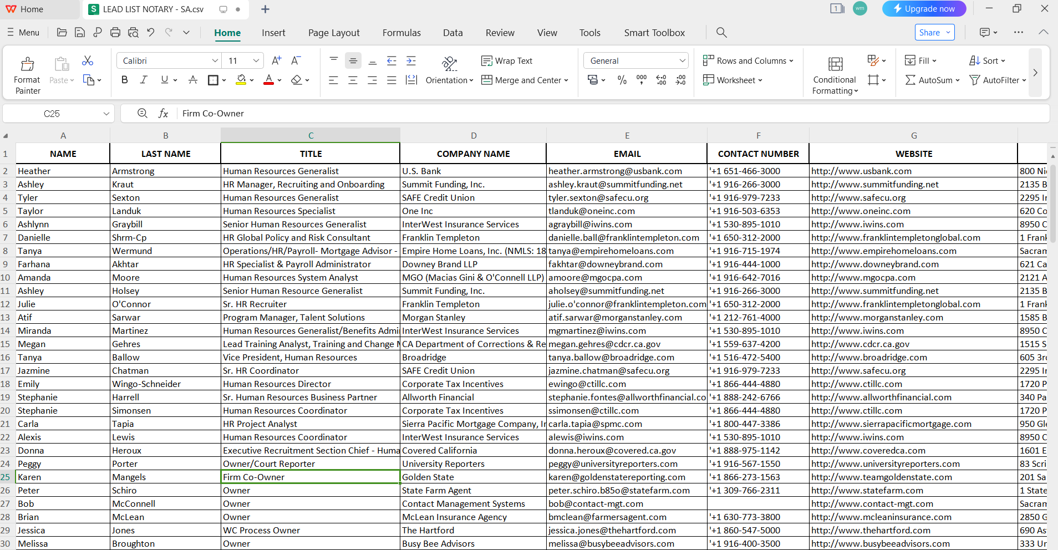Open the font size dropdown

pos(256,60)
